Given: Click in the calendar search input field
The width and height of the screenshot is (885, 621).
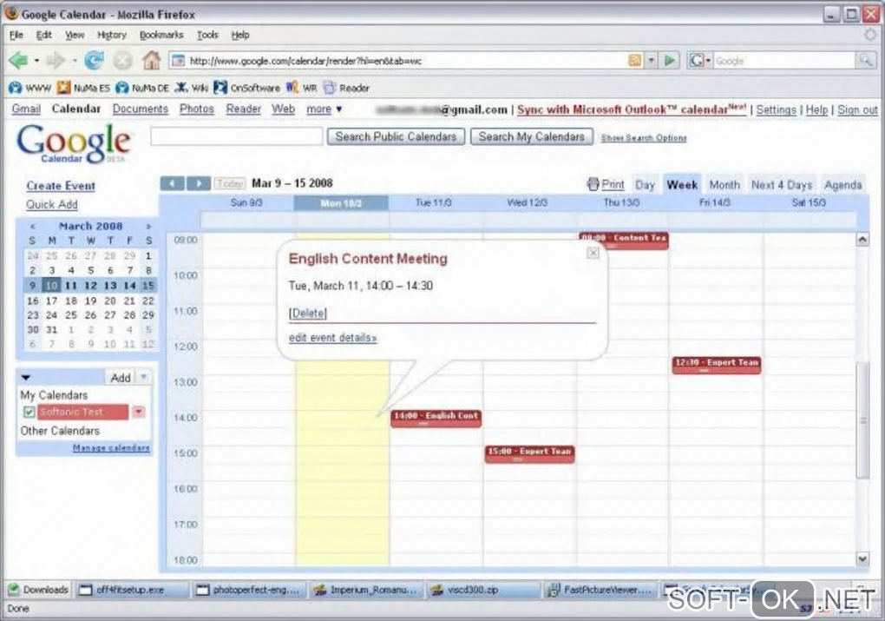Looking at the screenshot, I should (237, 136).
